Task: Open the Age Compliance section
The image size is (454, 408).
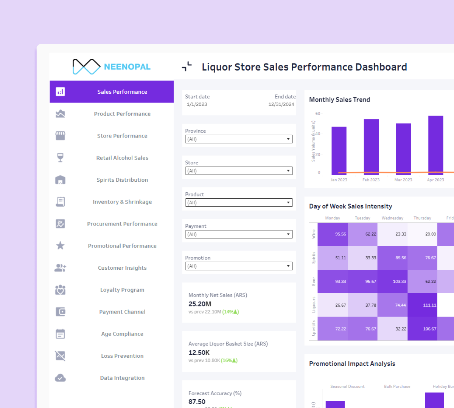Action: point(122,334)
